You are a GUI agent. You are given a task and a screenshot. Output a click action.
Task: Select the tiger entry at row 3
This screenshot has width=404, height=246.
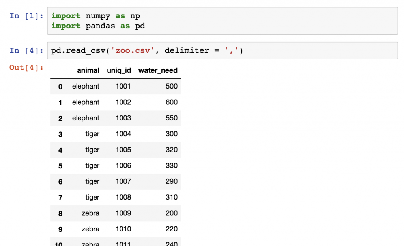pyautogui.click(x=92, y=134)
